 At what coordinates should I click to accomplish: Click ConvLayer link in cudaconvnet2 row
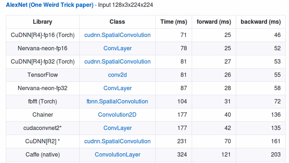(117, 128)
